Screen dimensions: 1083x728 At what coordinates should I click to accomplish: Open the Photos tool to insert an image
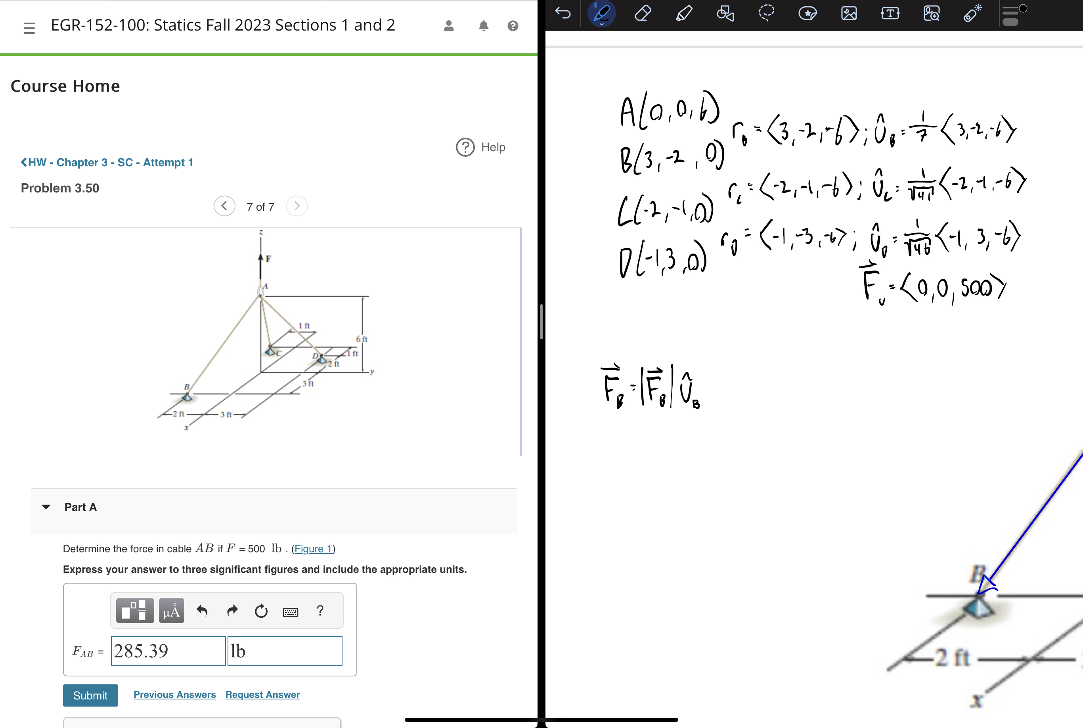tap(849, 13)
